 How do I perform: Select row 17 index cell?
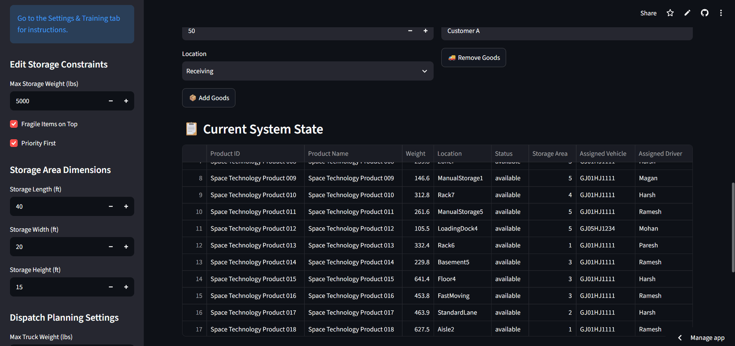tap(195, 329)
